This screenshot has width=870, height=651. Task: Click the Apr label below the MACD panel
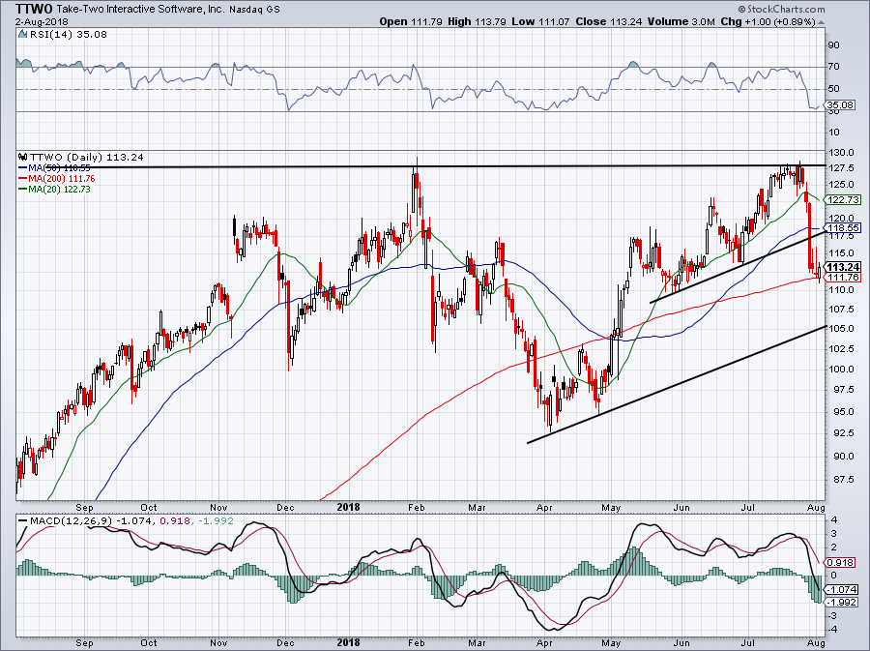coord(544,642)
